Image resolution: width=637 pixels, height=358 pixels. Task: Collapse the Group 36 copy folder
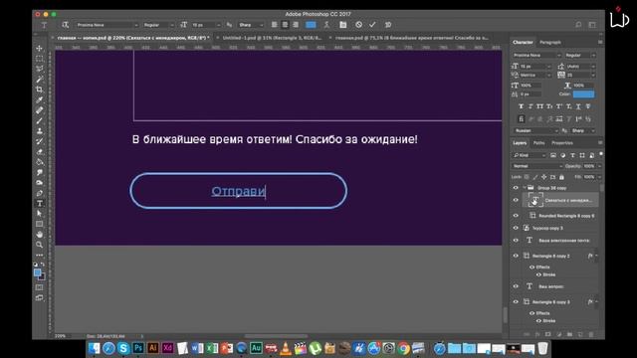[525, 188]
